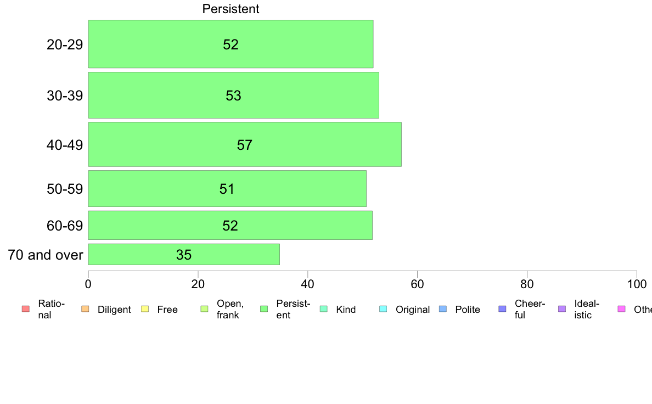Click the Rational legend color swatch
Screen dimensions: 652x404
click(26, 308)
